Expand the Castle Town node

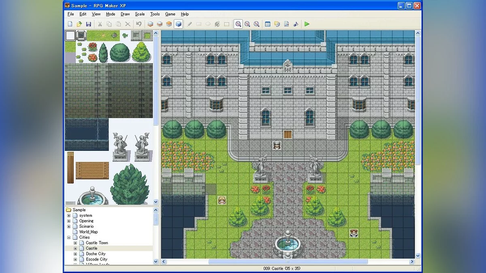click(75, 243)
